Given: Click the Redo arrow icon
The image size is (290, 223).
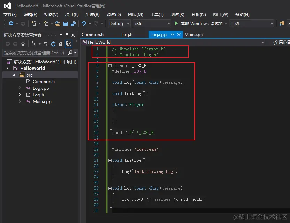Looking at the screenshot, I should click(96, 23).
